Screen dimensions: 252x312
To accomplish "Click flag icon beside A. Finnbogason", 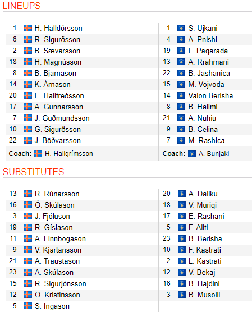I will (x=28, y=238).
